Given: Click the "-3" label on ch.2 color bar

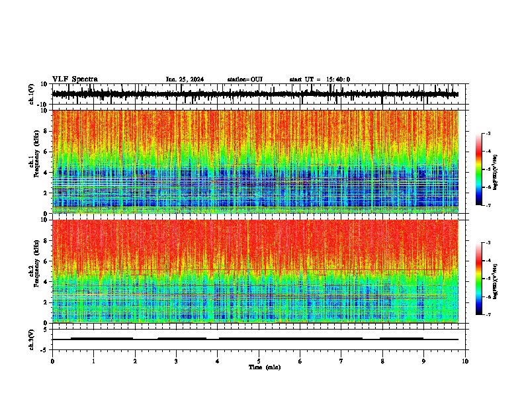Looking at the screenshot, I should pyautogui.click(x=488, y=243).
